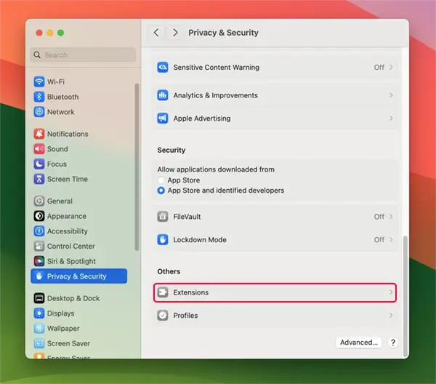This screenshot has height=384, width=436.
Task: Open Bluetooth settings pane
Action: coord(79,97)
